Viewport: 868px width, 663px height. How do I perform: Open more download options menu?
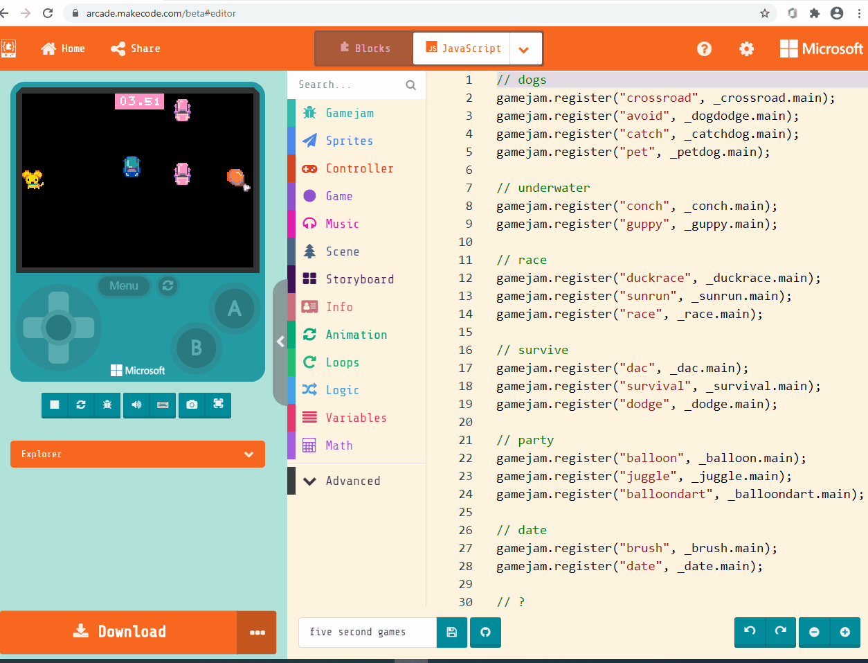click(257, 632)
